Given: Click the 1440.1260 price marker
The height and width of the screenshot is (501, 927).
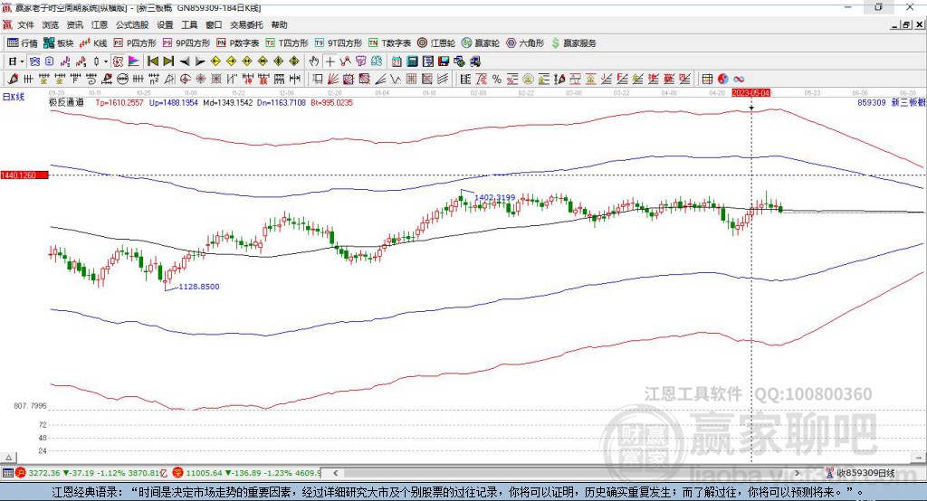Looking at the screenshot, I should tap(24, 175).
